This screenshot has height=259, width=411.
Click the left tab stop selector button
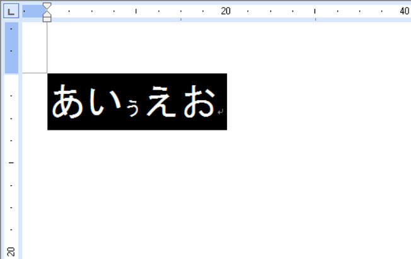pyautogui.click(x=11, y=11)
